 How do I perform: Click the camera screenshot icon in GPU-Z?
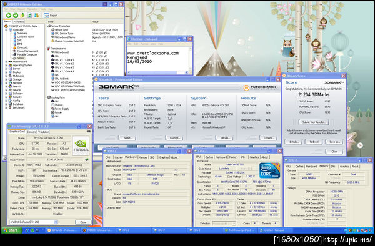coord(89,132)
